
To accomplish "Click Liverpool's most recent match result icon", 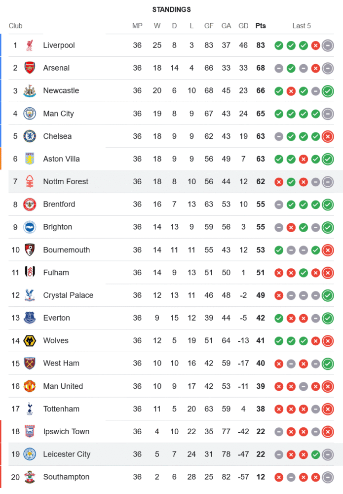I will tap(328, 45).
